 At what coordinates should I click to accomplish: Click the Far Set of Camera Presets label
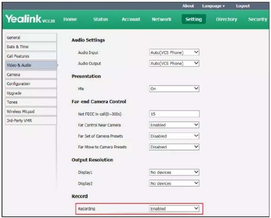point(100,136)
